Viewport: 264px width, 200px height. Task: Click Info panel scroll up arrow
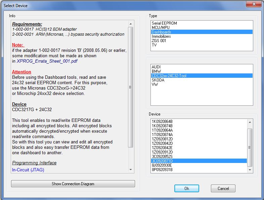tap(131, 24)
